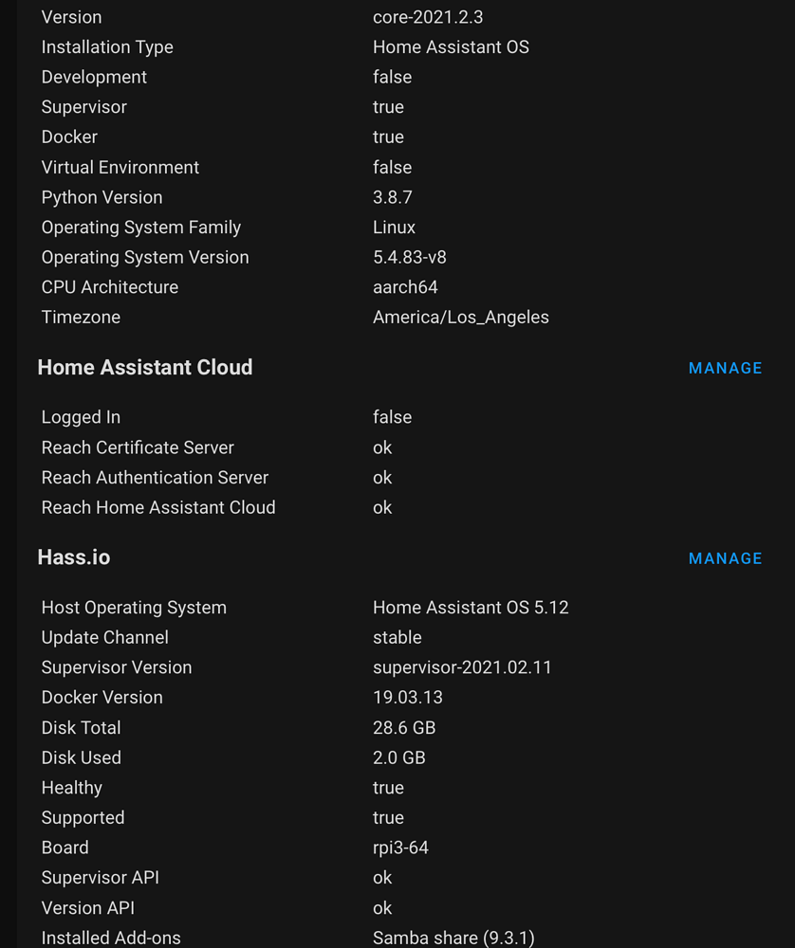Select the Update Channel value stable
This screenshot has height=948, width=795.
(x=397, y=637)
